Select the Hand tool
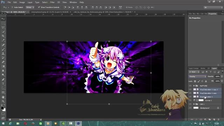224x126 pixels. click(3, 97)
